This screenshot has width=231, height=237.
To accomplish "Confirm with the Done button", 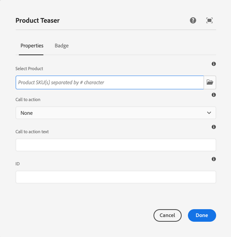I will point(202,215).
